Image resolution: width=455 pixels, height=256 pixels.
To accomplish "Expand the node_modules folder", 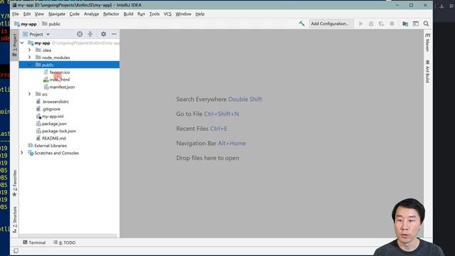I will pos(29,58).
